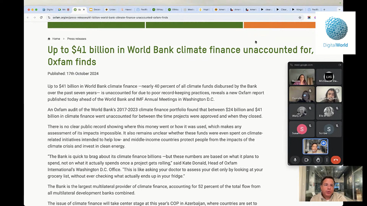Expand the tab search dropdown
Screen dimensions: 367x206
coord(339,9)
